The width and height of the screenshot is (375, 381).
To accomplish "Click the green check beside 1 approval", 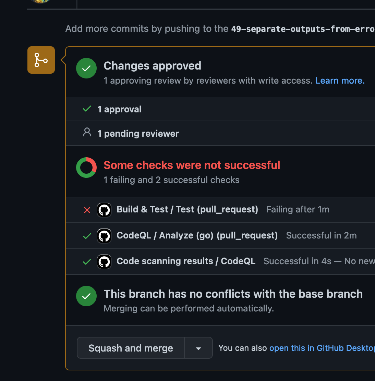I will (87, 109).
